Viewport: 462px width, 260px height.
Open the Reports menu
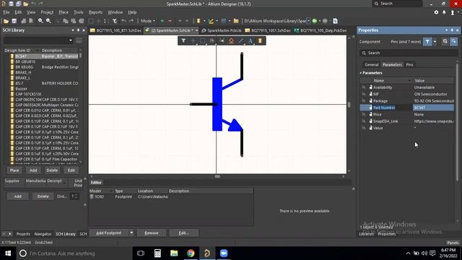(x=95, y=12)
